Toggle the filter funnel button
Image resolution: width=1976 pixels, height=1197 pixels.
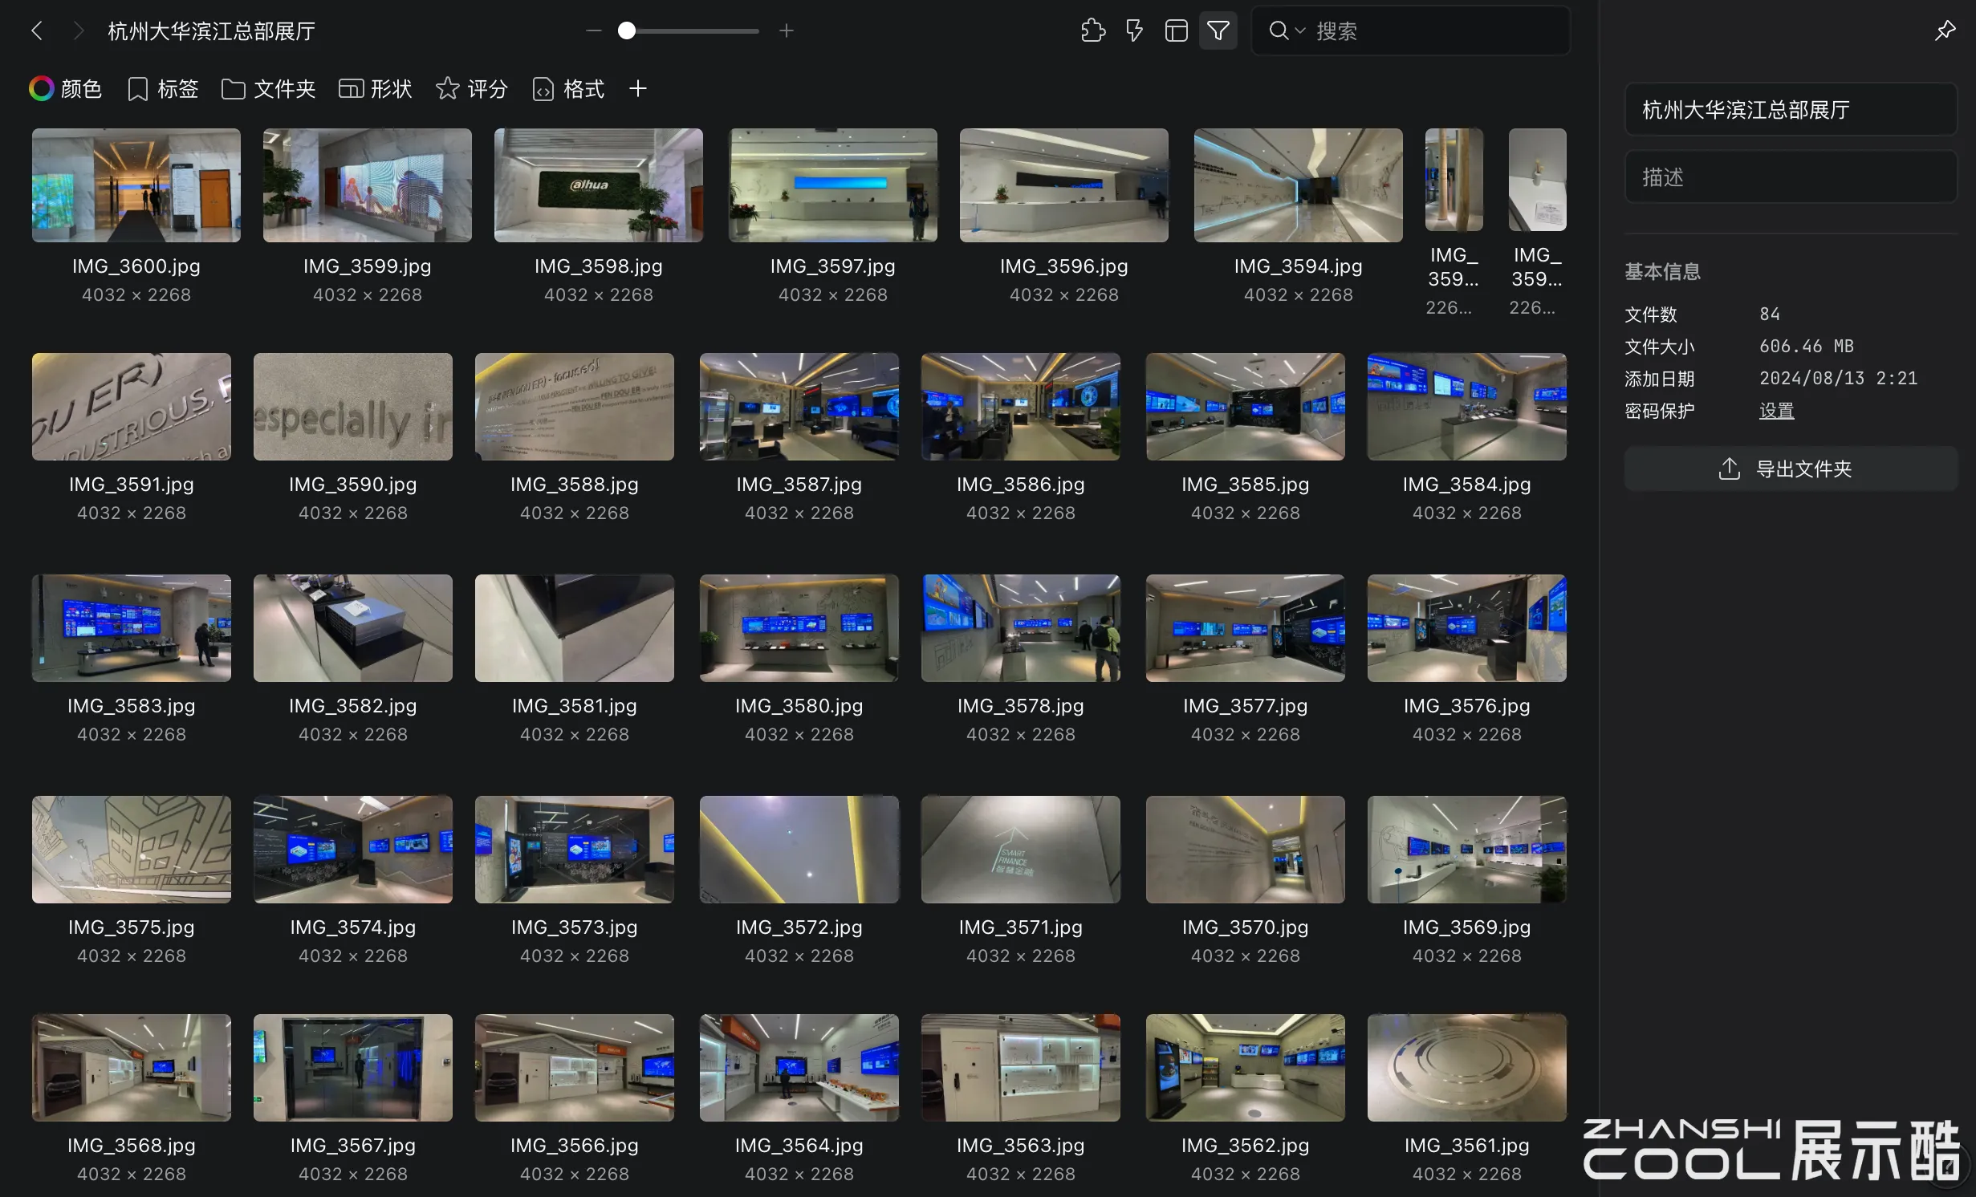[x=1218, y=30]
